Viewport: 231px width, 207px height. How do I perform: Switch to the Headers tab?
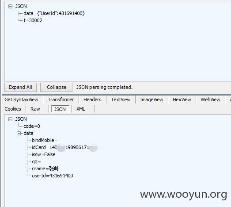[x=92, y=100]
